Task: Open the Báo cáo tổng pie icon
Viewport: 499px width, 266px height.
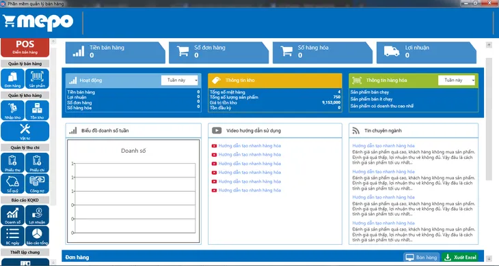Action: [37, 236]
